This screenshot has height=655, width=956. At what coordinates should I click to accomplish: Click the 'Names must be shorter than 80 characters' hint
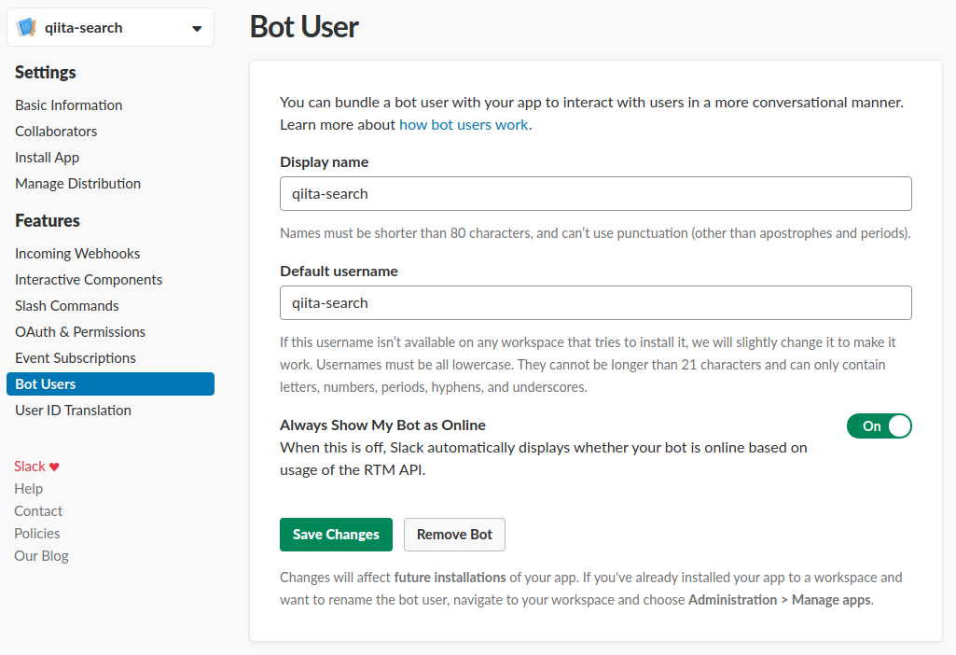pos(595,233)
